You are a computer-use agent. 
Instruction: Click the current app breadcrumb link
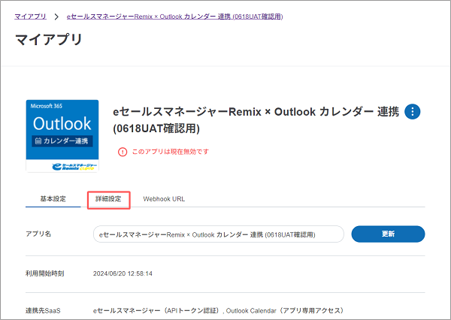[175, 16]
